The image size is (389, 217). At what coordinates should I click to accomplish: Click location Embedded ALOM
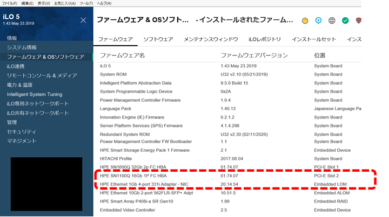pyautogui.click(x=332, y=193)
